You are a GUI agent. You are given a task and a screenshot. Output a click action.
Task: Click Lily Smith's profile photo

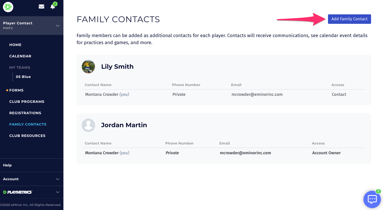click(x=88, y=67)
